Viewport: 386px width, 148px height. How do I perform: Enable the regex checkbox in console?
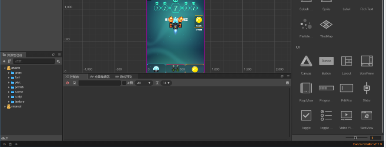(124, 83)
